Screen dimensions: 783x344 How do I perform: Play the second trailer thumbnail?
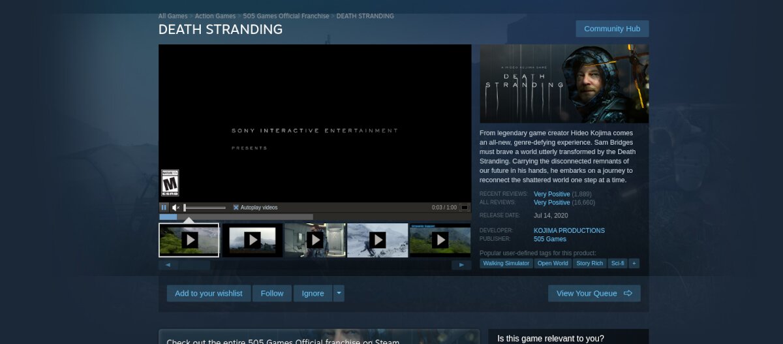coord(252,240)
